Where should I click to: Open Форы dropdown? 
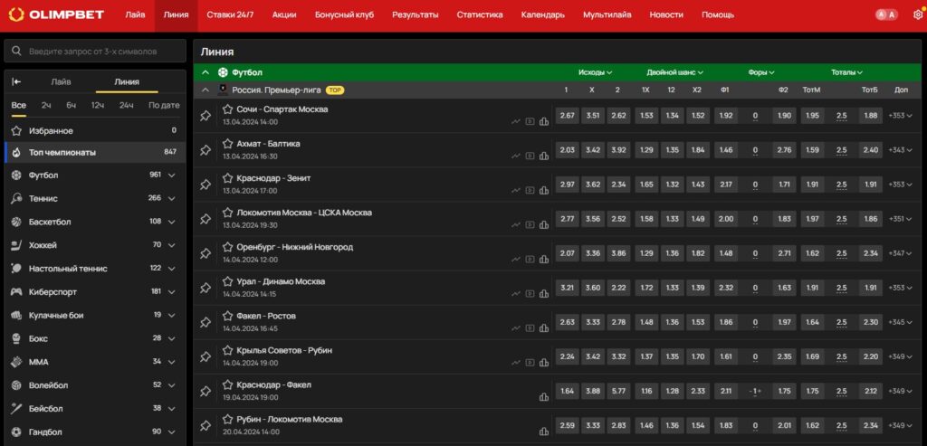coord(760,72)
